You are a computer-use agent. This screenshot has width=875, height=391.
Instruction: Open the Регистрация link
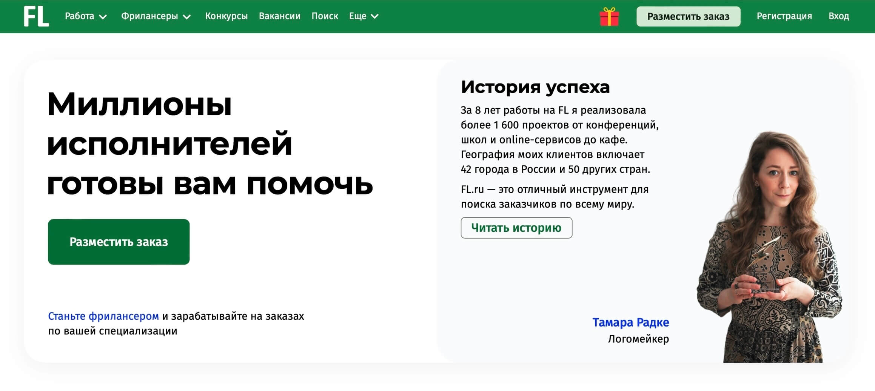click(784, 16)
